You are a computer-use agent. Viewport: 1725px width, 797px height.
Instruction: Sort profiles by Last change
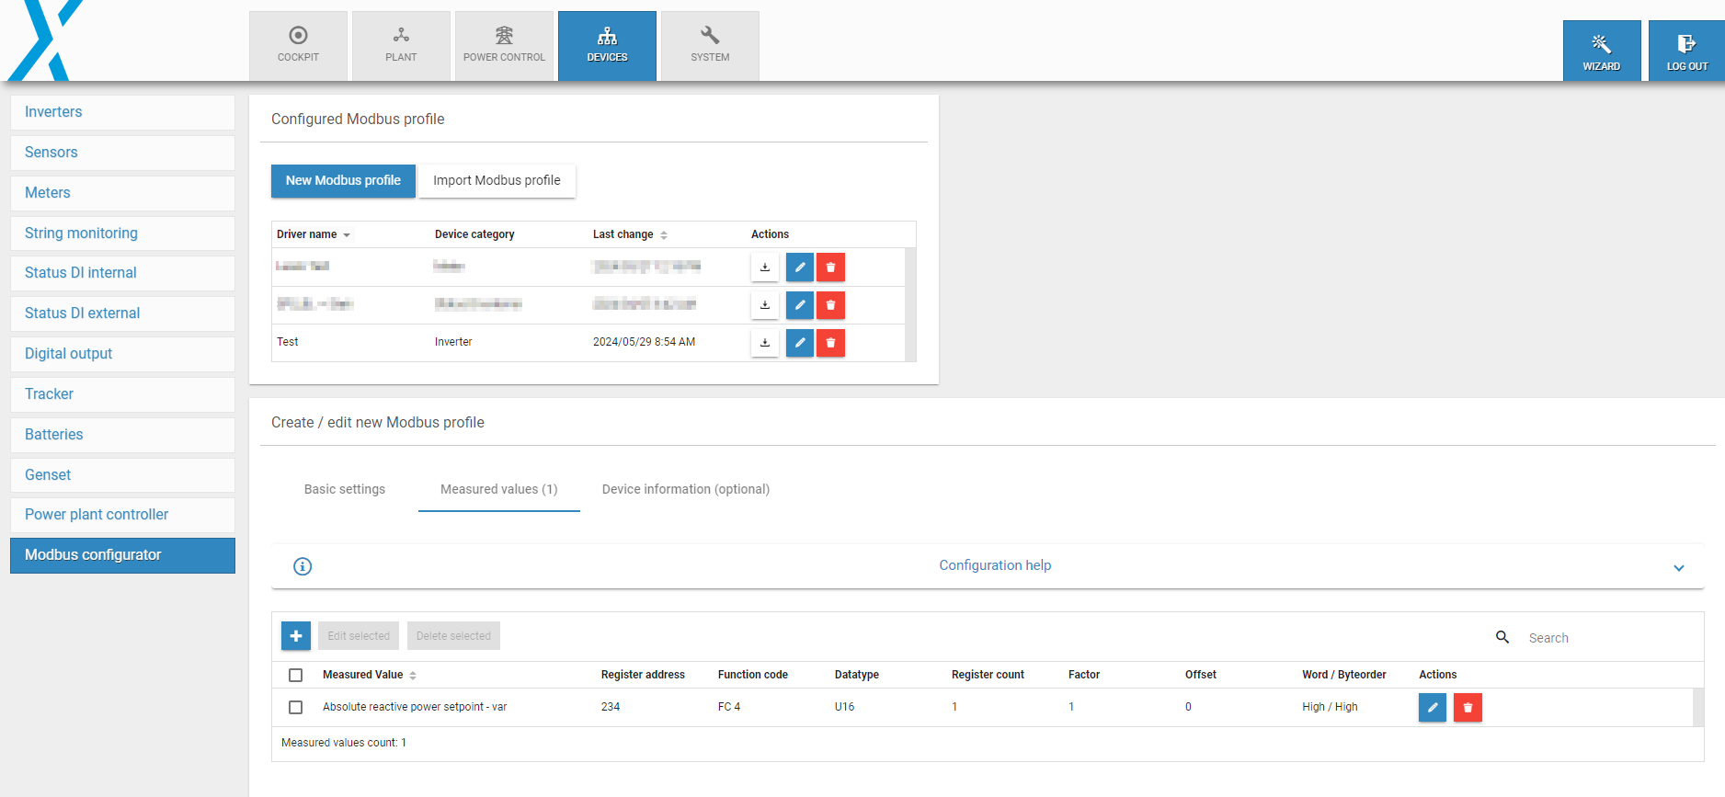tap(663, 235)
